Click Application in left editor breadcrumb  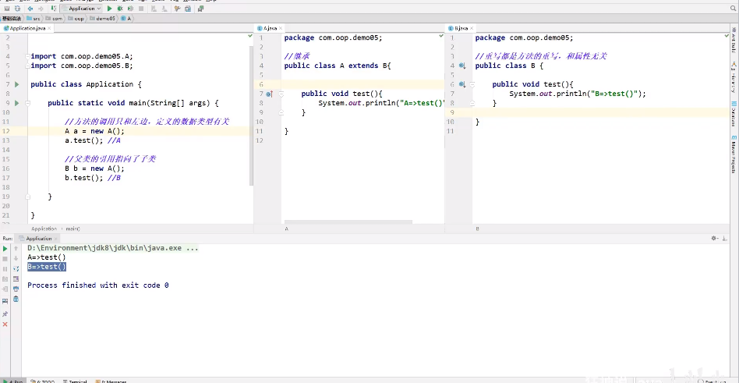pyautogui.click(x=44, y=229)
